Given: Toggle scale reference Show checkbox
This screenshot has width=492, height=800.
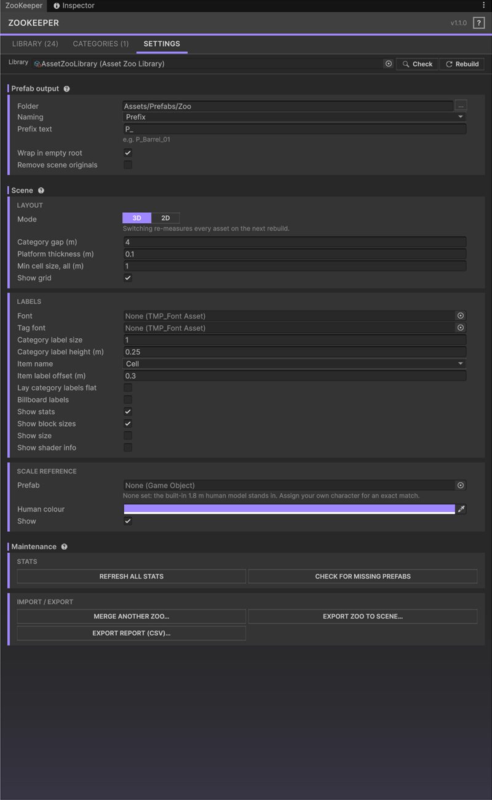Looking at the screenshot, I should [x=128, y=521].
